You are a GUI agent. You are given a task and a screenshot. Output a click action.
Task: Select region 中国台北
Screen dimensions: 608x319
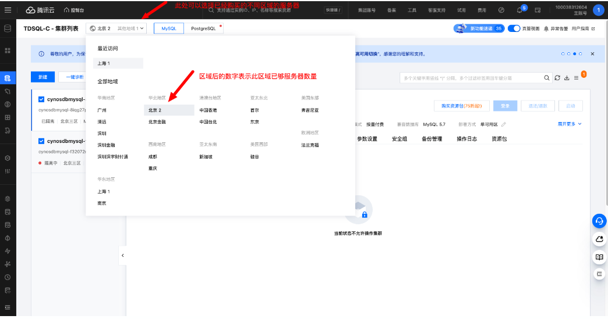[x=208, y=122]
